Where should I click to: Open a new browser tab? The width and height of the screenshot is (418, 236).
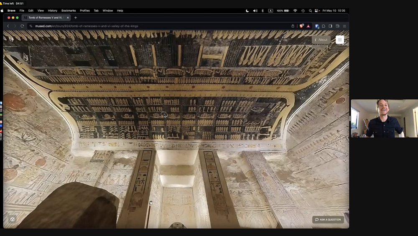coord(75,18)
